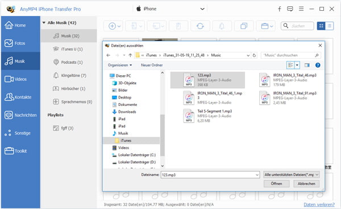Screen dimensions: 341x209
Task: Click the change view icon in dialog
Action: coord(290,65)
